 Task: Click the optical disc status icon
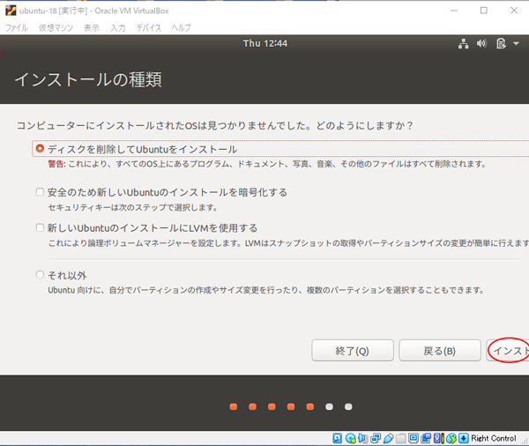coord(351,438)
